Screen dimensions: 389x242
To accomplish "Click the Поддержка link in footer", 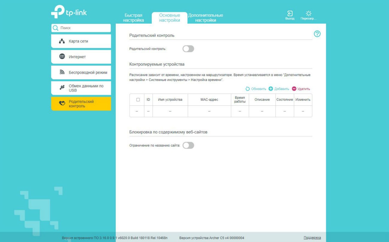I will pos(312,238).
